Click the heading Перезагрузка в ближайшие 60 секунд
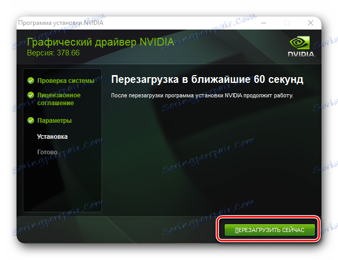The image size is (338, 260). click(207, 79)
